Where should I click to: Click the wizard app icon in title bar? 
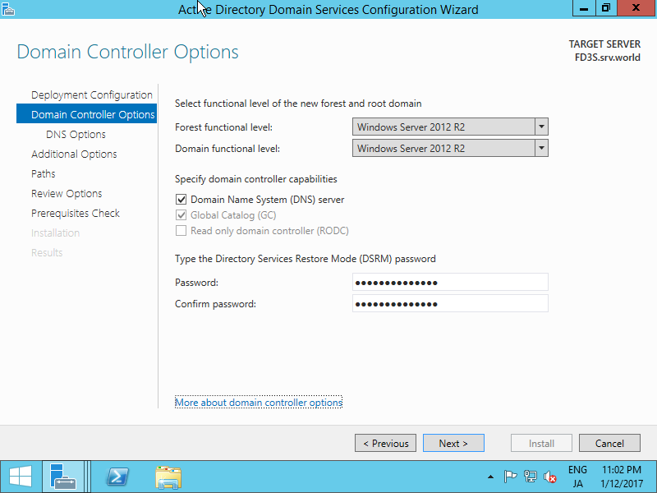(8, 9)
